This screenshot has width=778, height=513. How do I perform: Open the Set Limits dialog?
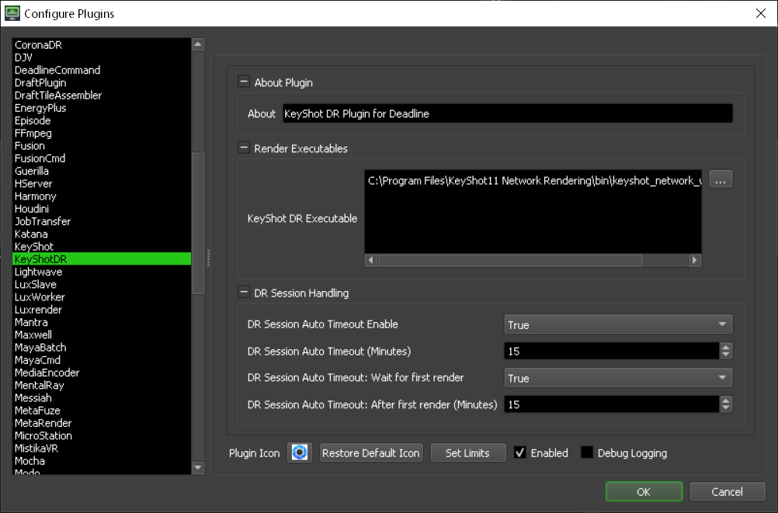pyautogui.click(x=467, y=452)
